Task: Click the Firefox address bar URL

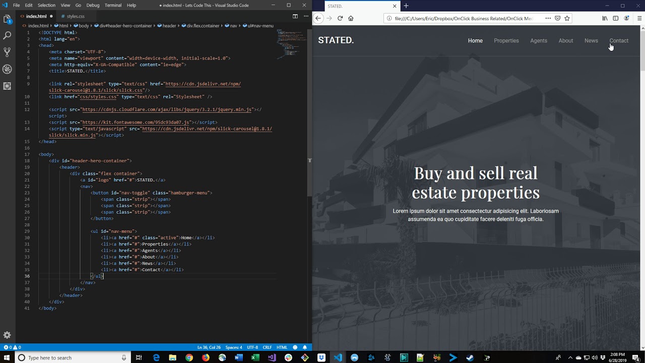Action: (464, 18)
